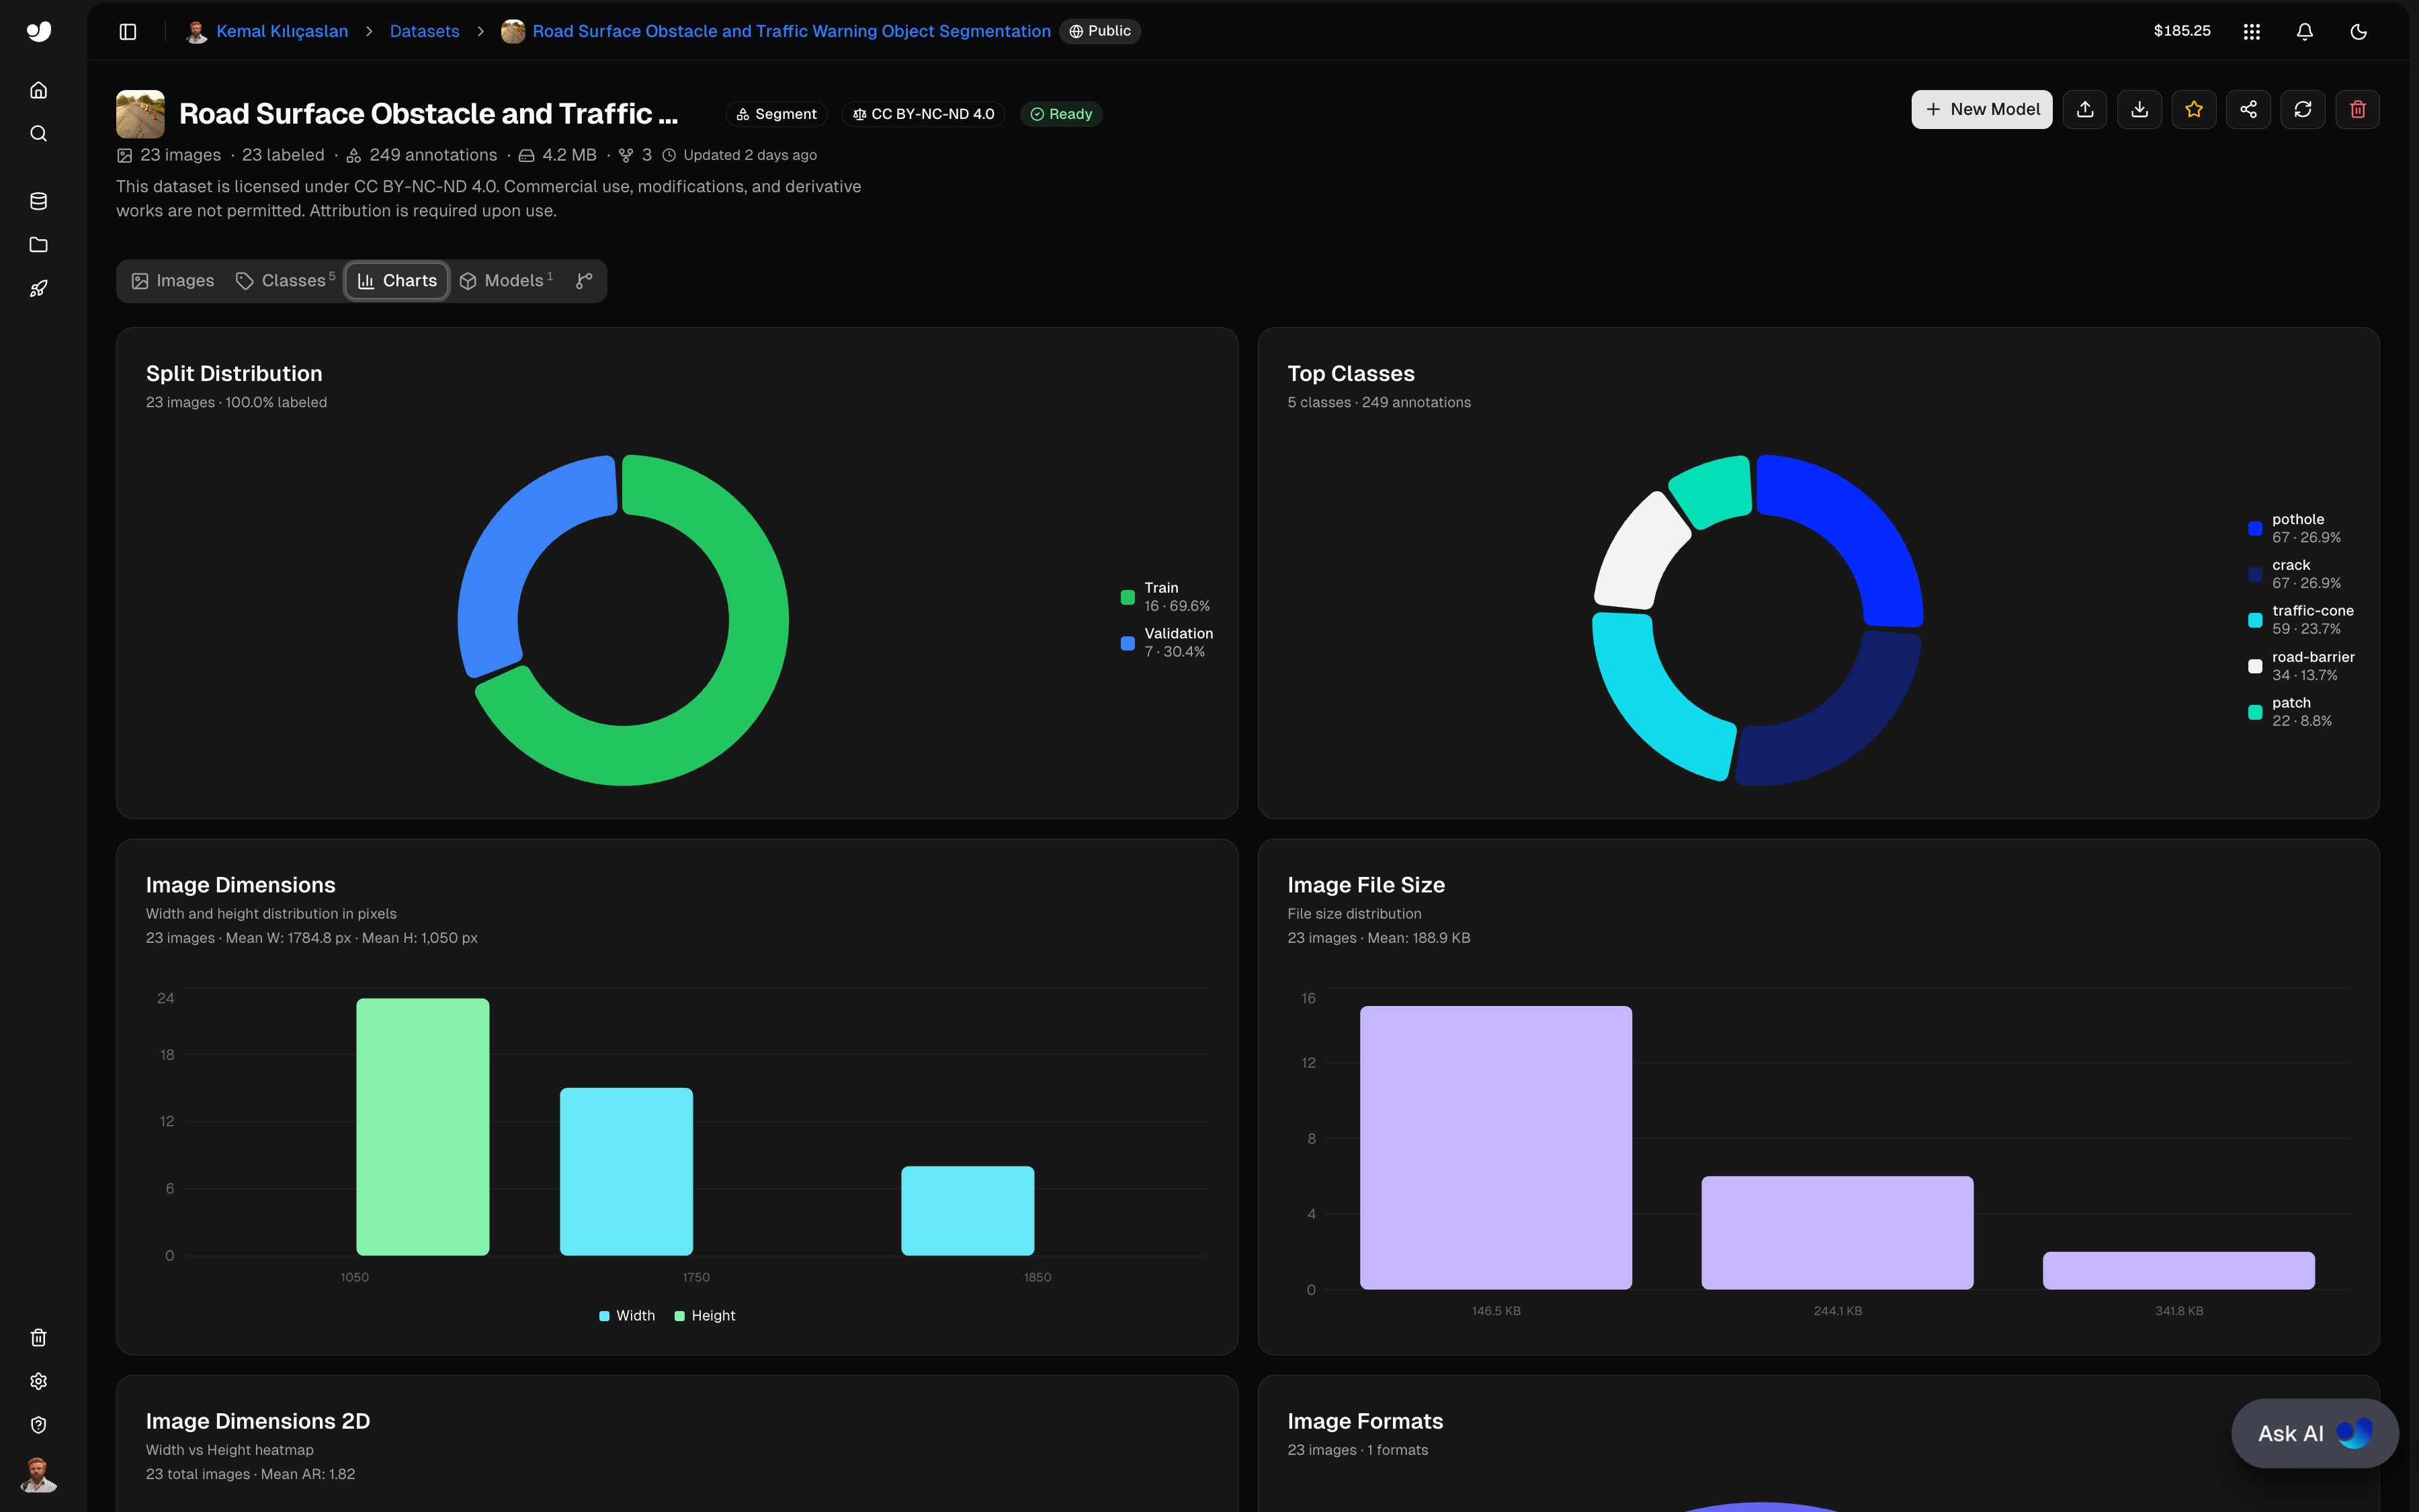Toggle the Width series in Image Dimensions legend
This screenshot has width=2419, height=1512.
point(627,1316)
